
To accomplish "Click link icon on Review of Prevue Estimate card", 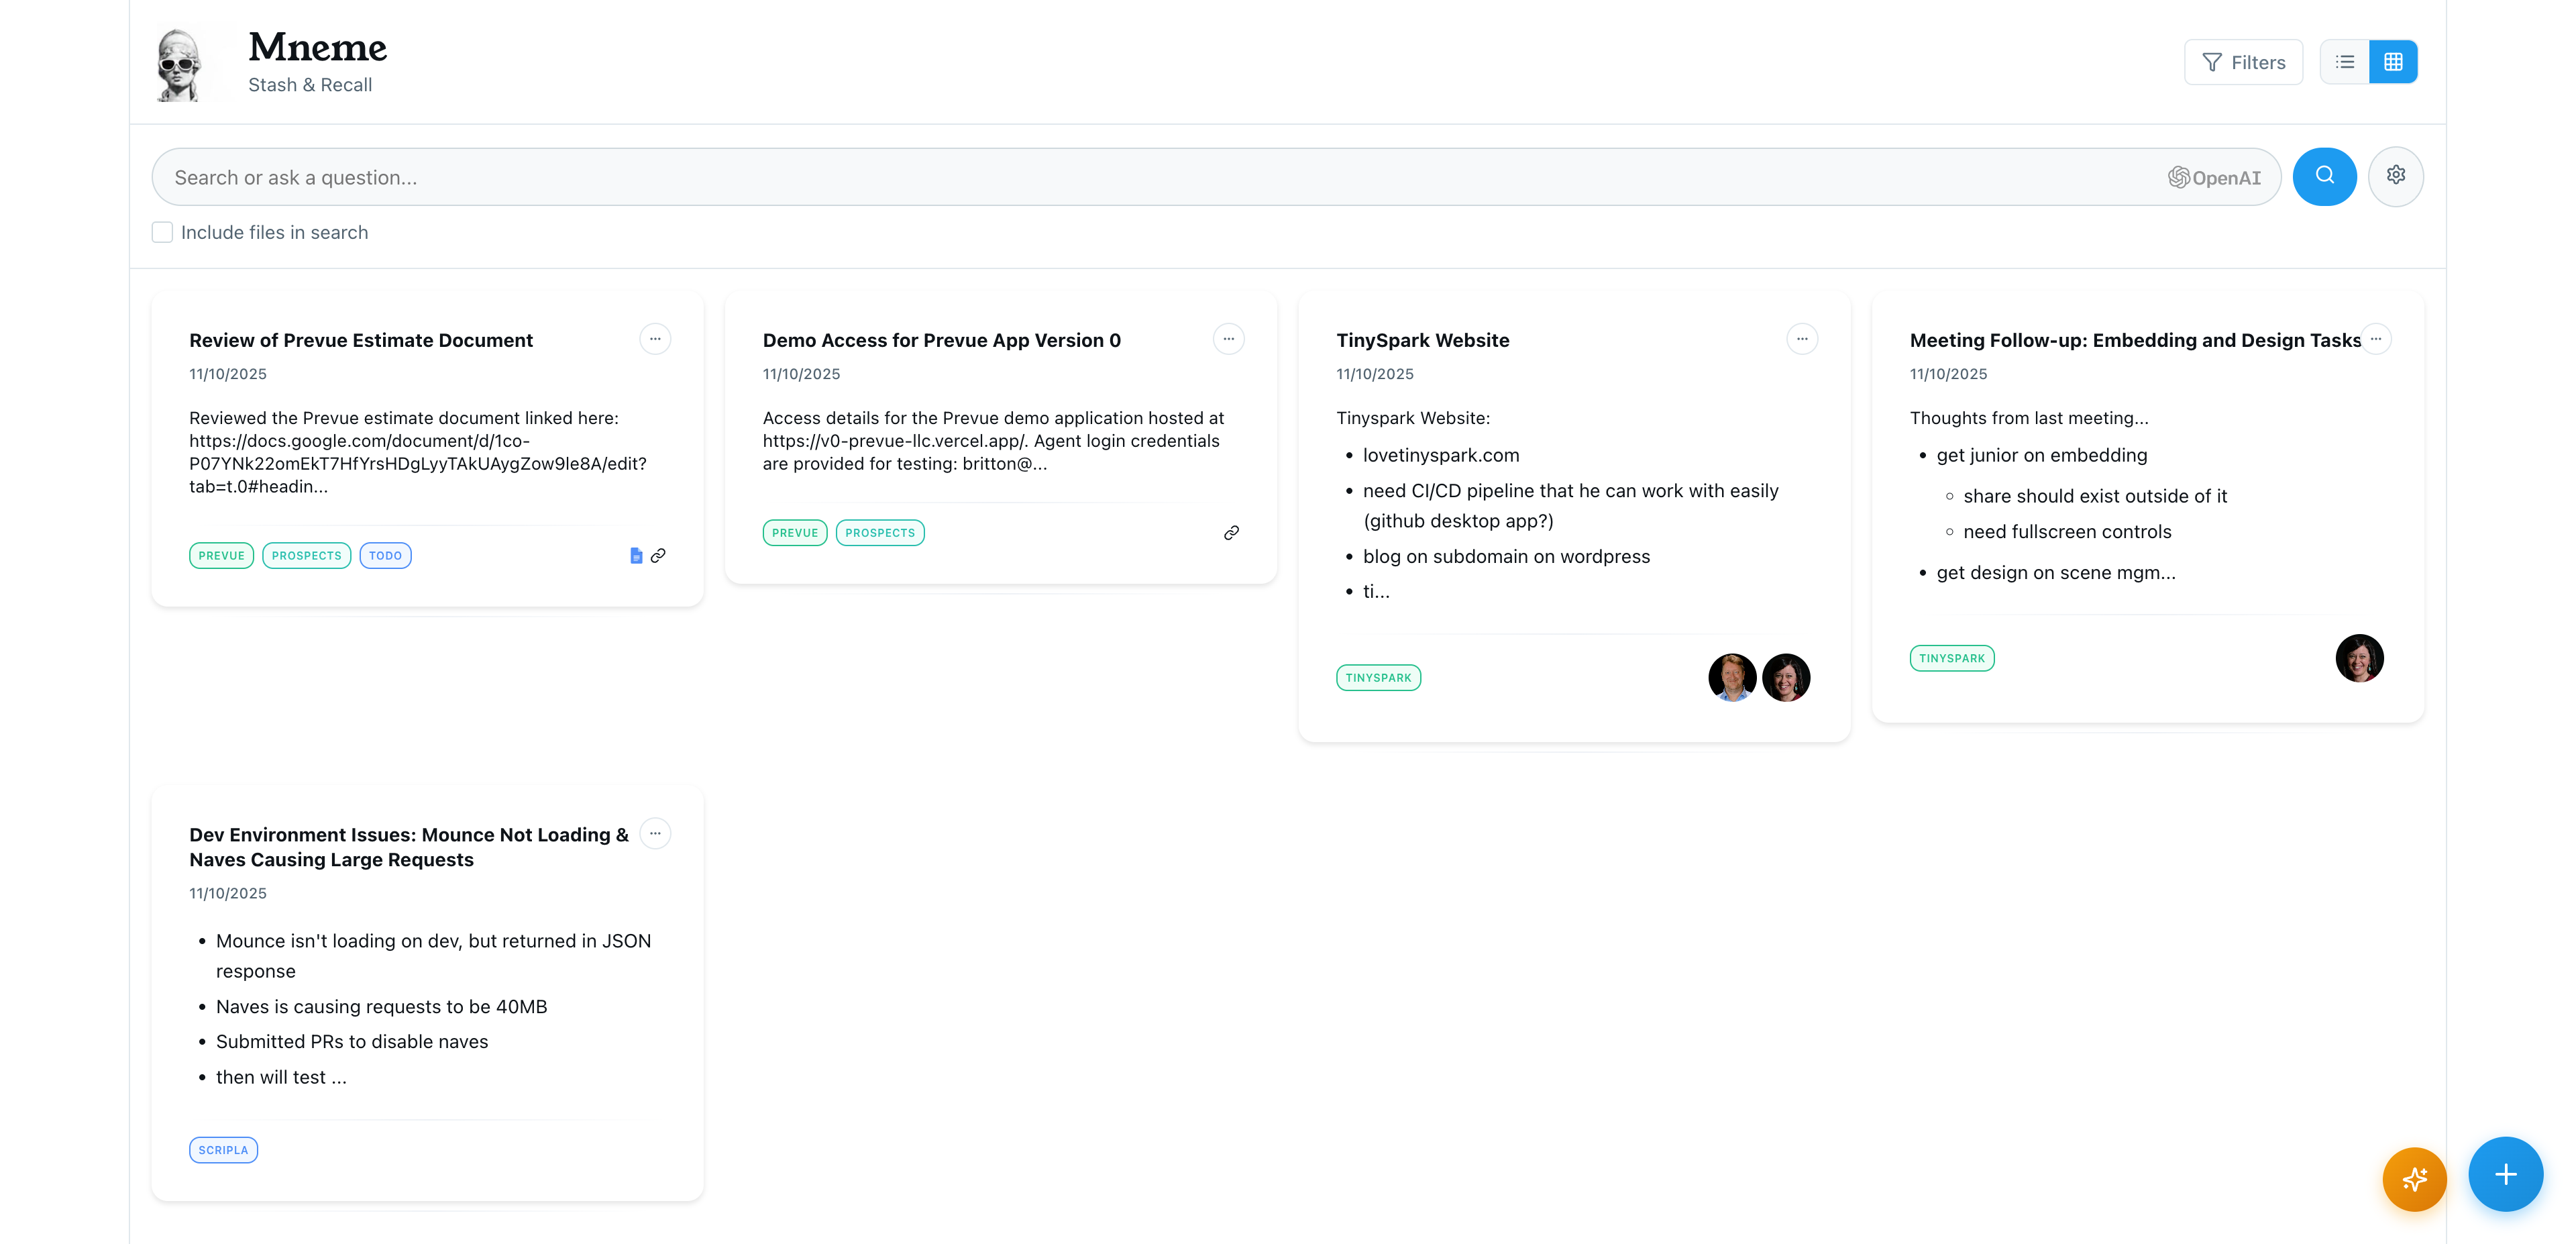I will click(x=658, y=555).
